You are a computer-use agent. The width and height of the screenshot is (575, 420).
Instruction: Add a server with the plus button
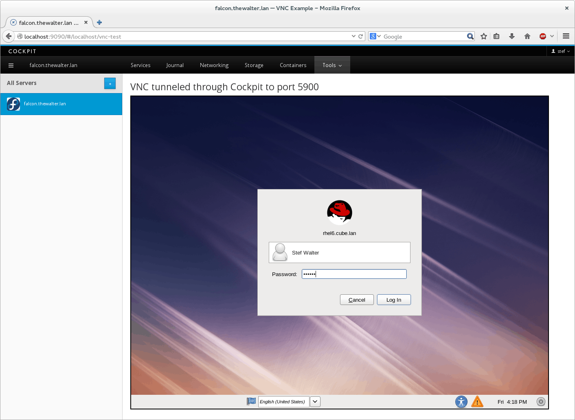point(110,83)
